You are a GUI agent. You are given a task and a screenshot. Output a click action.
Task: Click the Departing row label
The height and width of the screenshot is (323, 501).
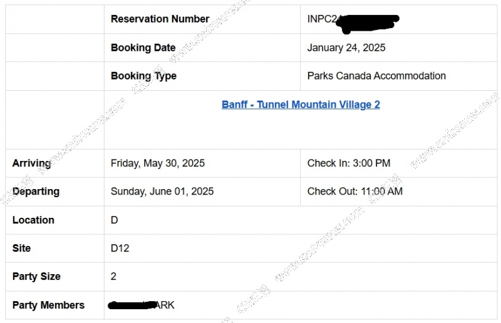point(36,192)
